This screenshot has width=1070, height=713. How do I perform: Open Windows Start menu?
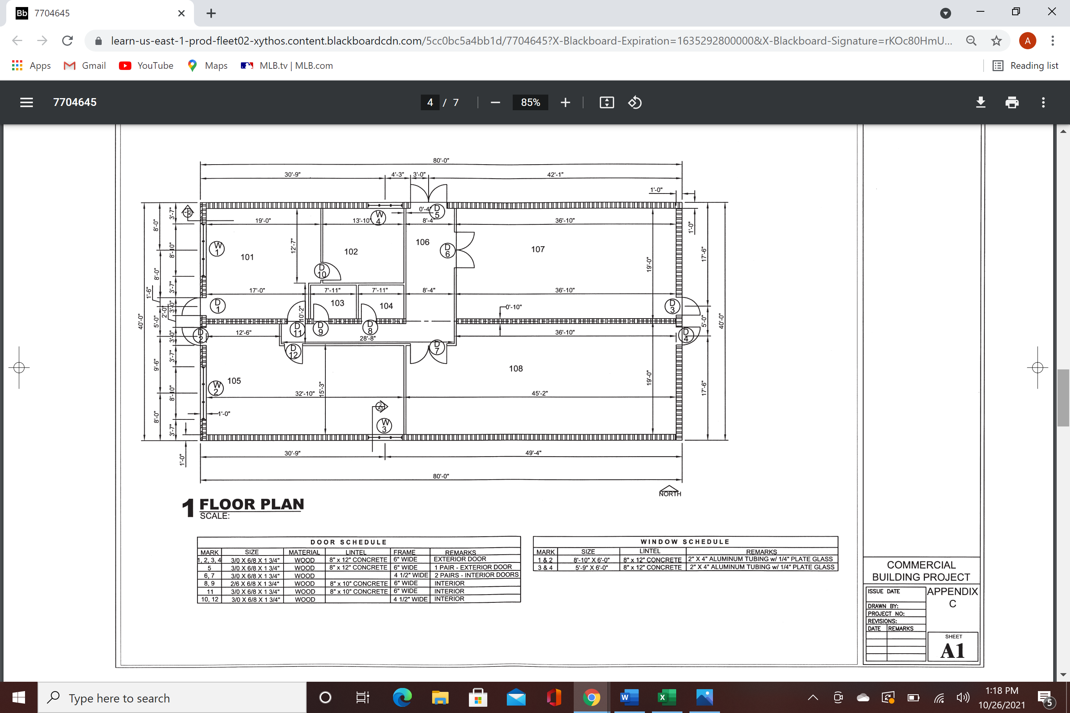coord(19,697)
